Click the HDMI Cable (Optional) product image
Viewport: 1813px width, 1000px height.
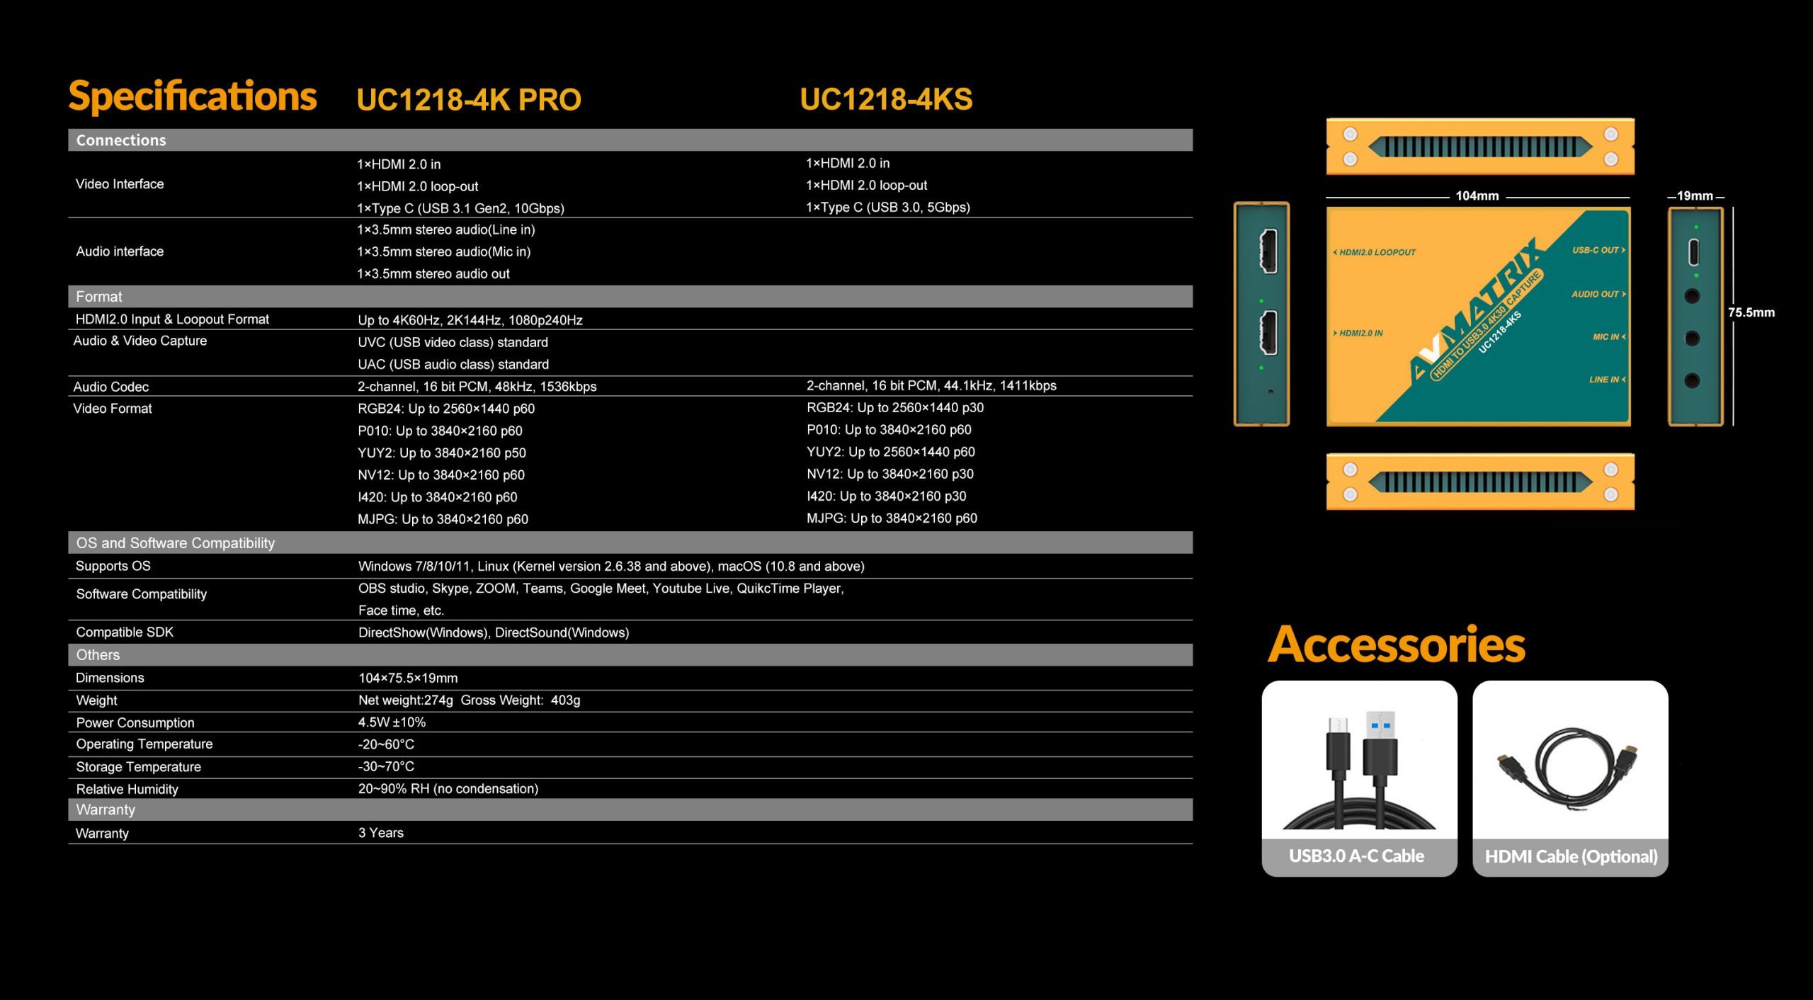pyautogui.click(x=1570, y=761)
